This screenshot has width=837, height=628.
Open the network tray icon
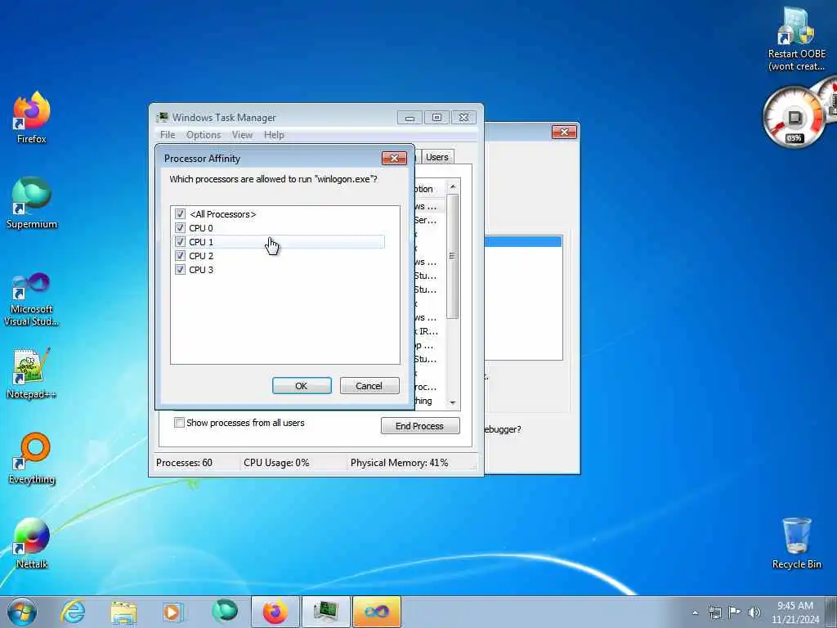(714, 612)
